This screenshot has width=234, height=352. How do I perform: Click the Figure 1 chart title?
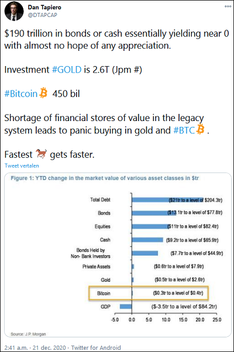click(105, 178)
